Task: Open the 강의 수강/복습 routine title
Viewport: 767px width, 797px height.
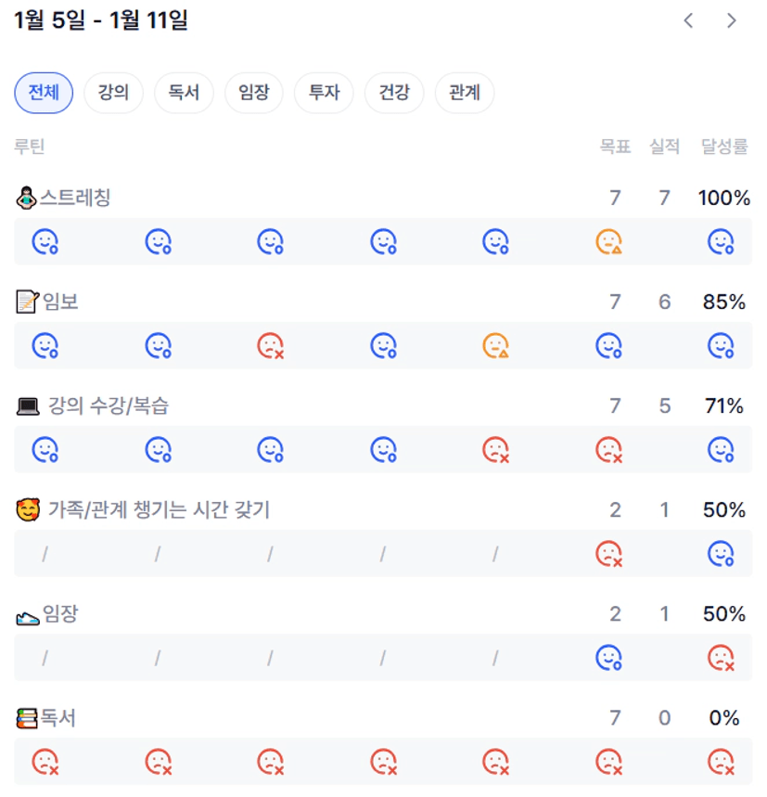Action: [108, 405]
